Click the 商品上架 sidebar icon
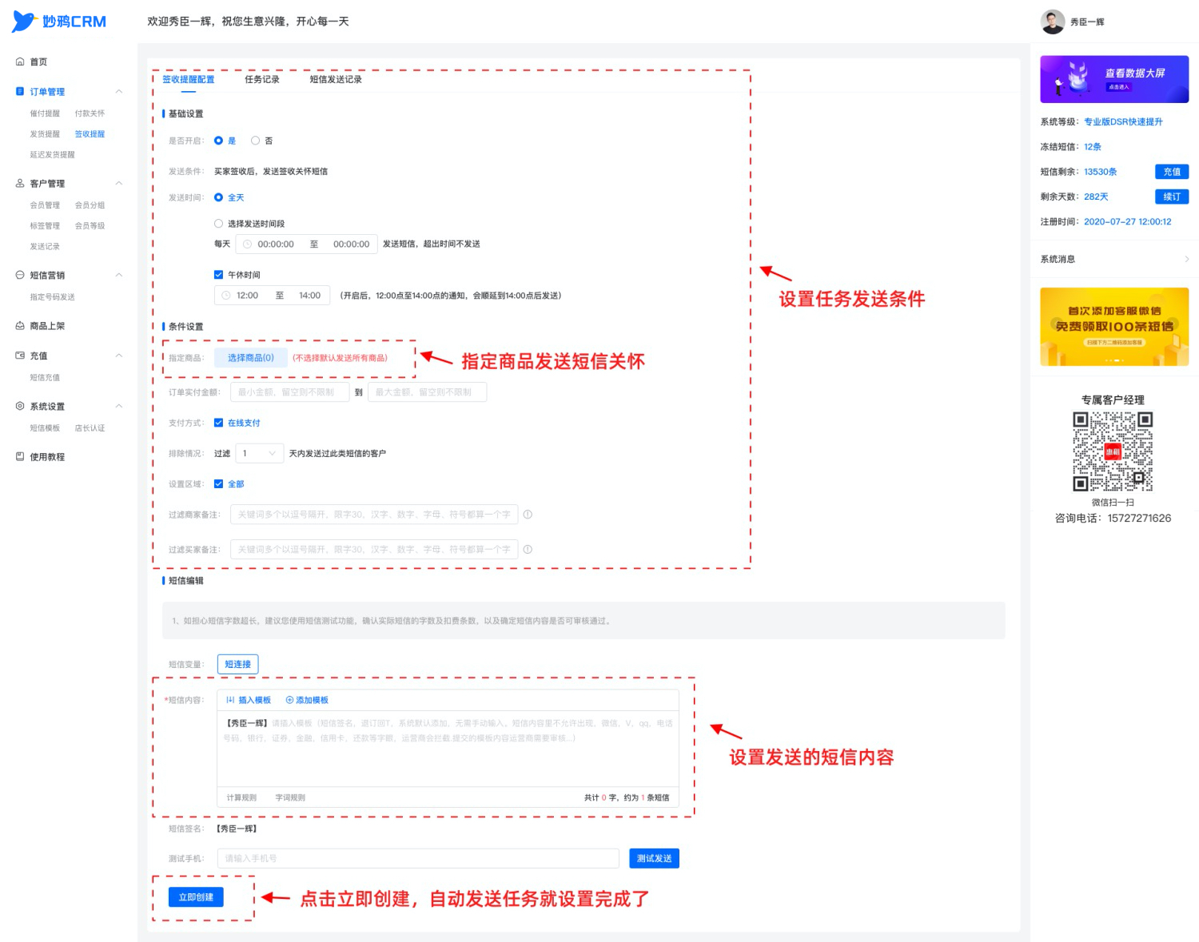Image resolution: width=1199 pixels, height=942 pixels. [20, 326]
